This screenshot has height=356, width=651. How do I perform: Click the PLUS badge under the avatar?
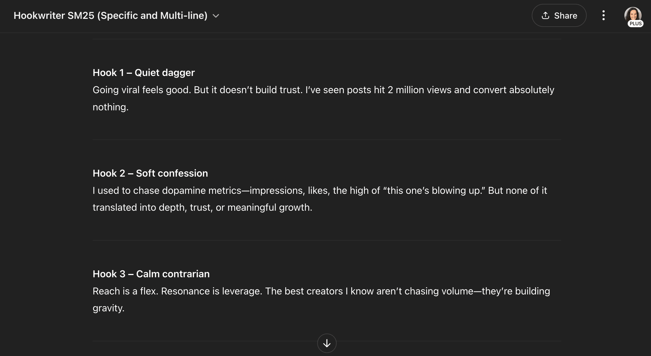pos(635,24)
